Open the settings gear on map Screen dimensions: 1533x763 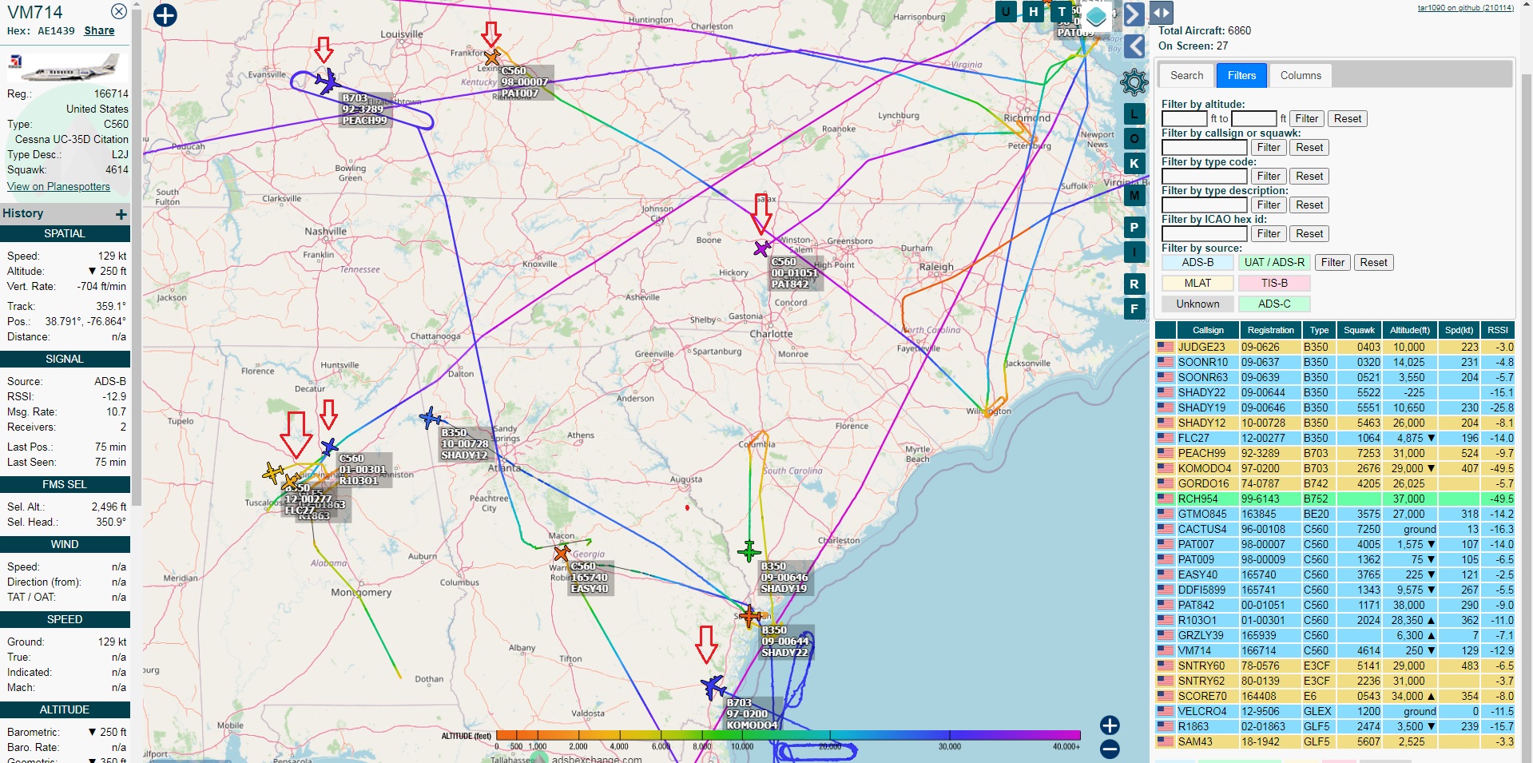pos(1134,81)
